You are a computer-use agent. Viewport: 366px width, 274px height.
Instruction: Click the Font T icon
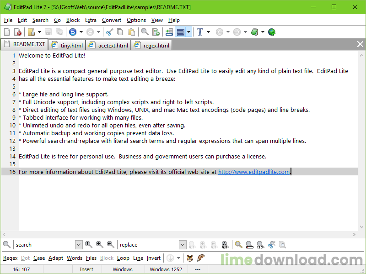click(x=200, y=32)
